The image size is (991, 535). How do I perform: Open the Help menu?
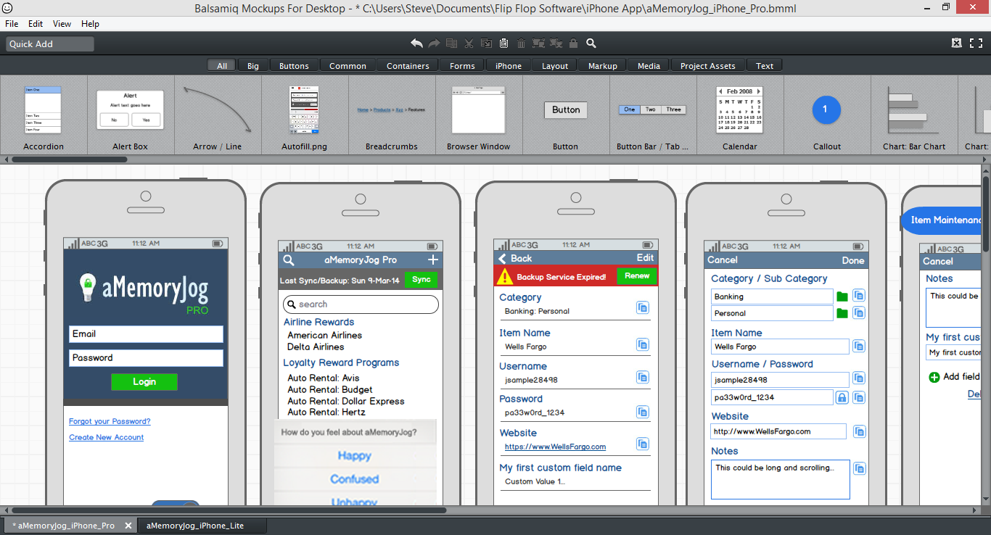point(90,24)
